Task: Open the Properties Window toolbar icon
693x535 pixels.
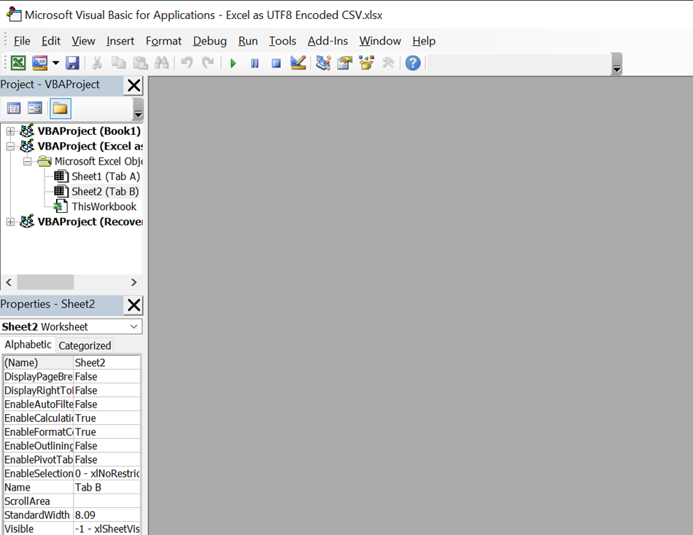Action: pos(345,63)
